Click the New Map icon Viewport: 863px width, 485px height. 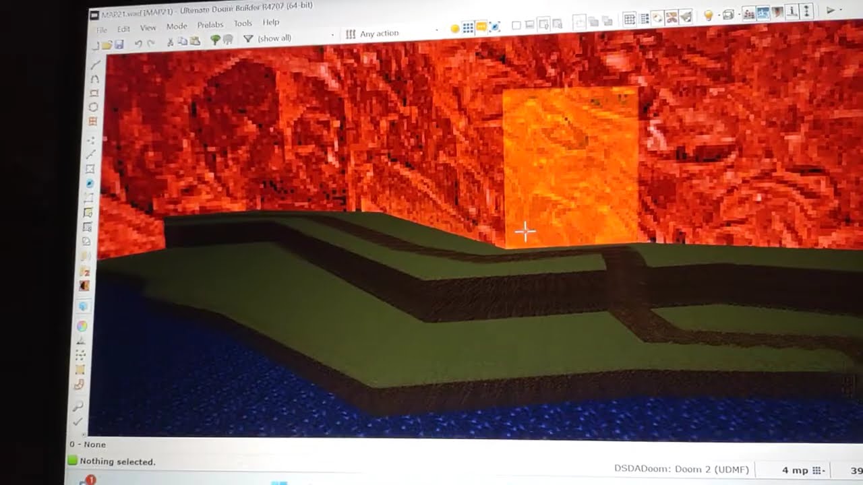coord(96,45)
